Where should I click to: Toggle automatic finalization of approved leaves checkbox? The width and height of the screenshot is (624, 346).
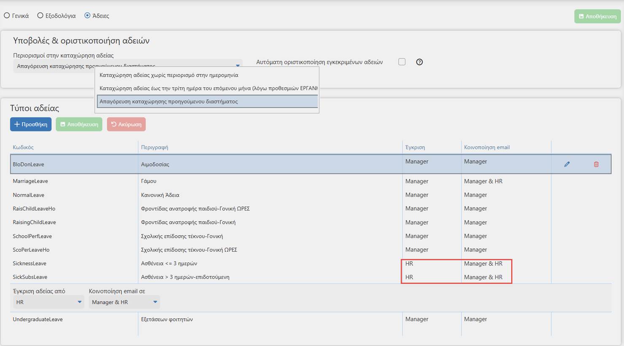[x=402, y=62]
